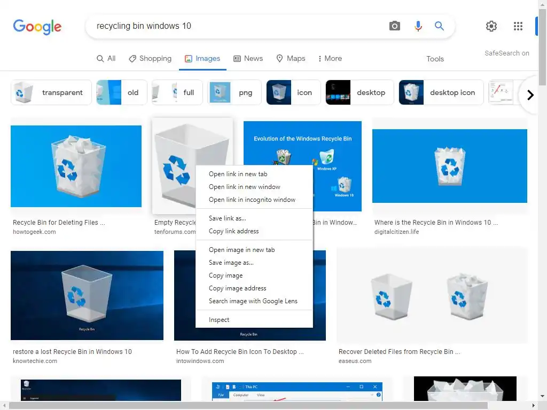Screen dimensions: 547x410
Task: Open Evolution of Windows Recycle Bin thumbnail
Action: [302, 143]
